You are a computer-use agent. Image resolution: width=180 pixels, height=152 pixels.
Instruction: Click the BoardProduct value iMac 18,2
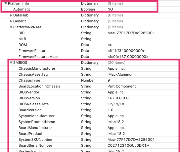pos(116,134)
